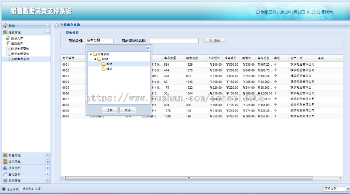The width and height of the screenshot is (350, 194).
Task: Open the 商品类别 category field
Action: click(100, 40)
